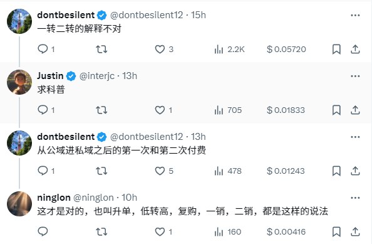
Task: Open ninglon's profile name
Action: point(54,198)
